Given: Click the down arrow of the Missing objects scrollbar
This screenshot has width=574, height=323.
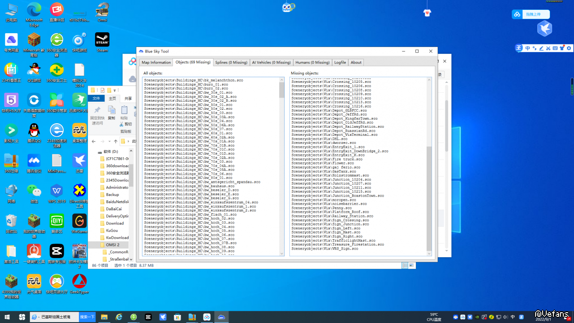Looking at the screenshot, I should tap(429, 254).
